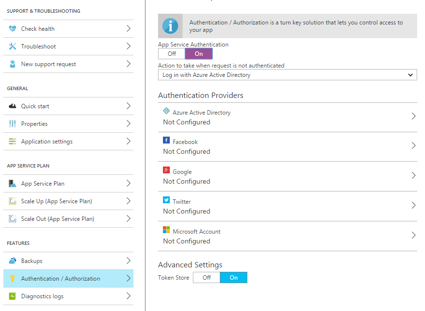Click the Troubleshoot tools icon

(x=12, y=47)
